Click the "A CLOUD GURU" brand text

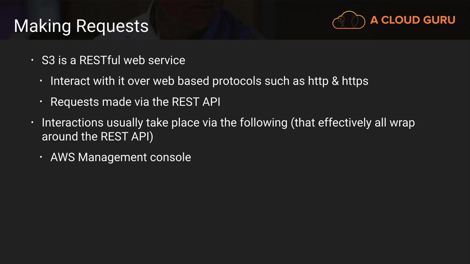click(x=412, y=20)
